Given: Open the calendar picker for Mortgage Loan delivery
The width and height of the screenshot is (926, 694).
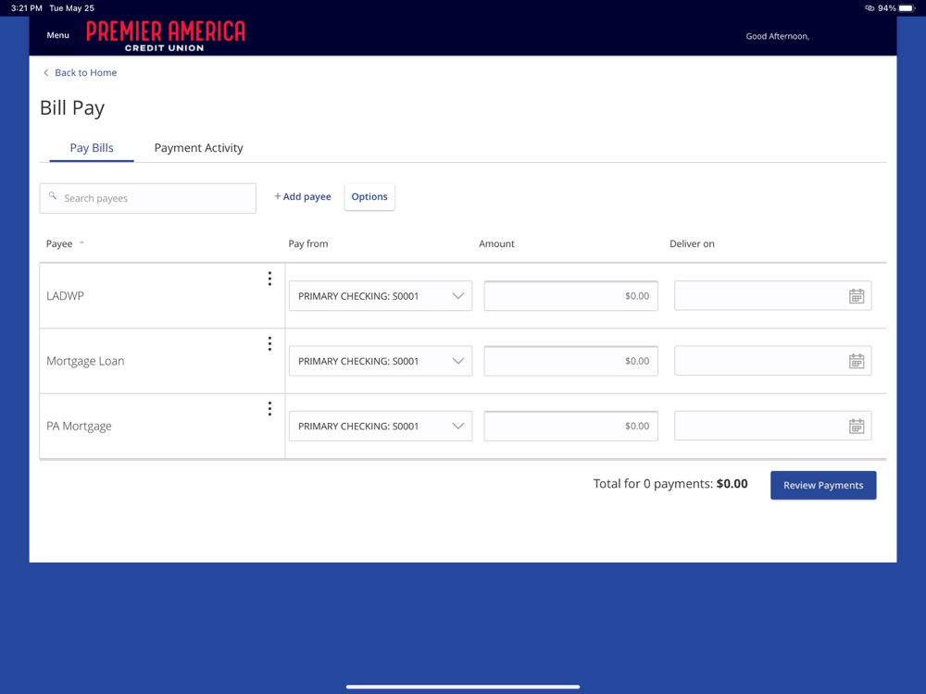Looking at the screenshot, I should pyautogui.click(x=857, y=361).
